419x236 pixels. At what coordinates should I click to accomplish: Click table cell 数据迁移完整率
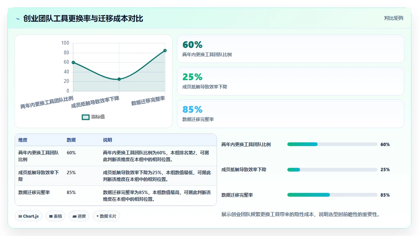coord(34,193)
